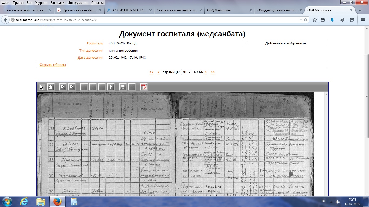This screenshot has height=207, width=369.
Task: Activate the hand pan tool
Action: pyautogui.click(x=51, y=87)
